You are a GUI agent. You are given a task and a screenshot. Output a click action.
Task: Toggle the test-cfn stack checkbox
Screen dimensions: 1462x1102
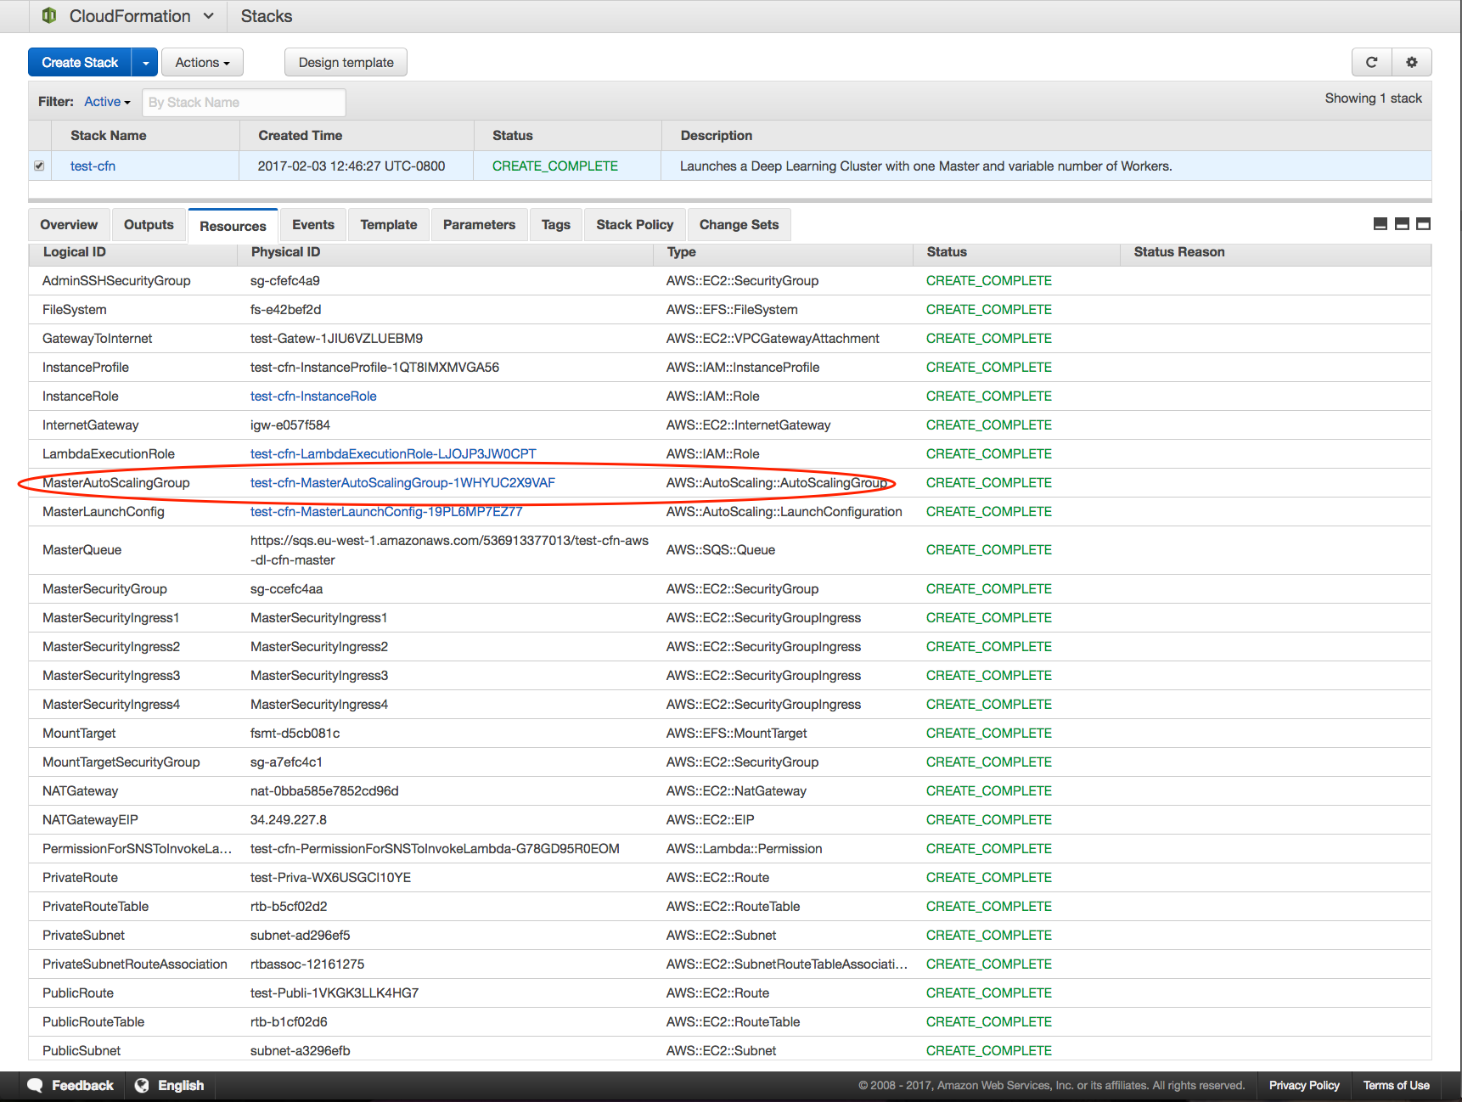[x=39, y=166]
